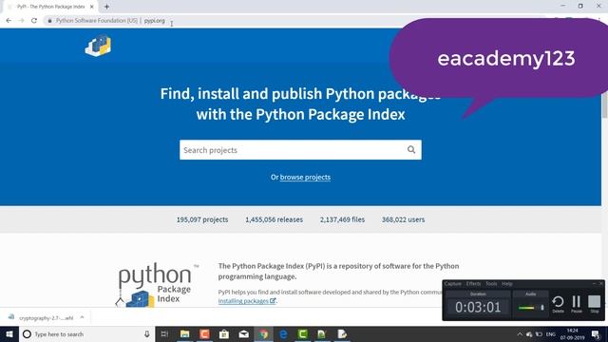Pause the screen recording
Viewport: 608px width, 342px height.
pos(577,304)
